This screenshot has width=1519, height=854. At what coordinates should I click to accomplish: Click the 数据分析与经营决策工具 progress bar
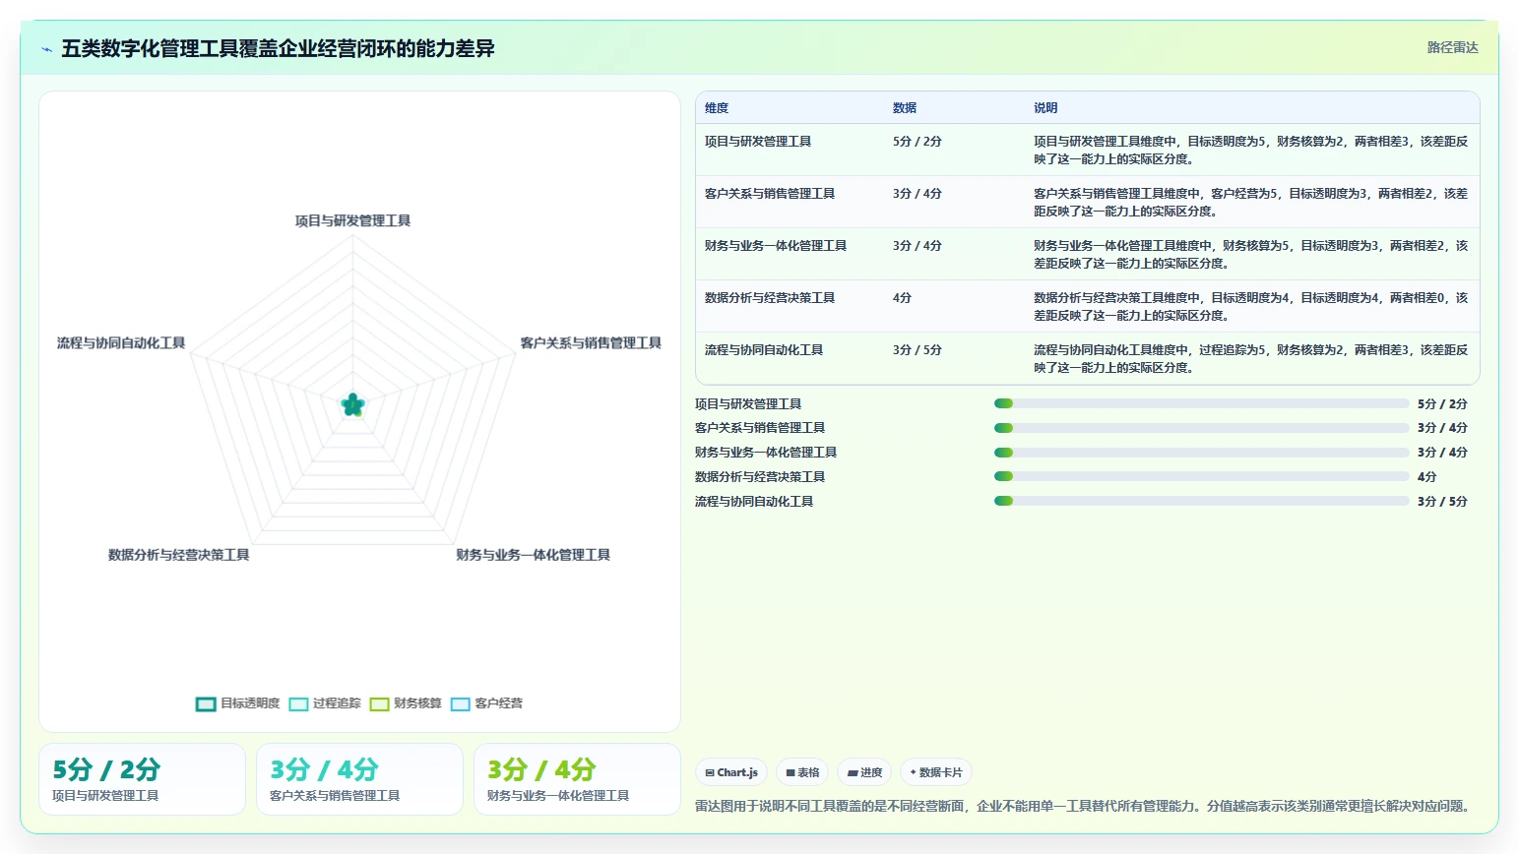pyautogui.click(x=1201, y=476)
